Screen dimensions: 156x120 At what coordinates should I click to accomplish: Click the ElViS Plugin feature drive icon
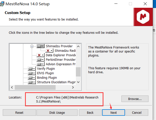pos(32,73)
